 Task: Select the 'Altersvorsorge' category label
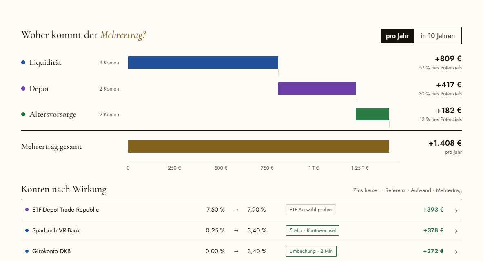[x=53, y=115]
